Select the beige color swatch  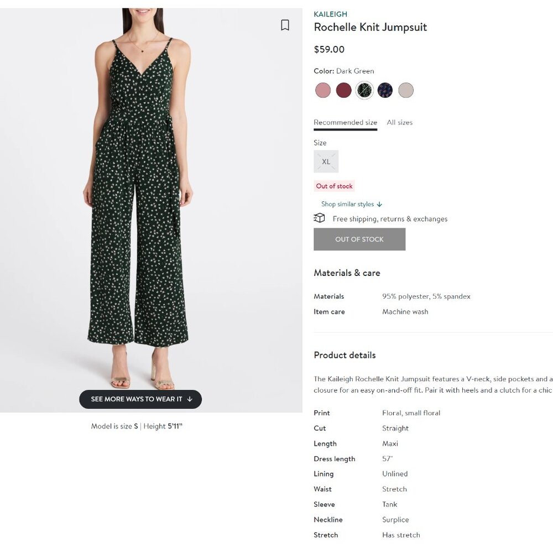(406, 90)
